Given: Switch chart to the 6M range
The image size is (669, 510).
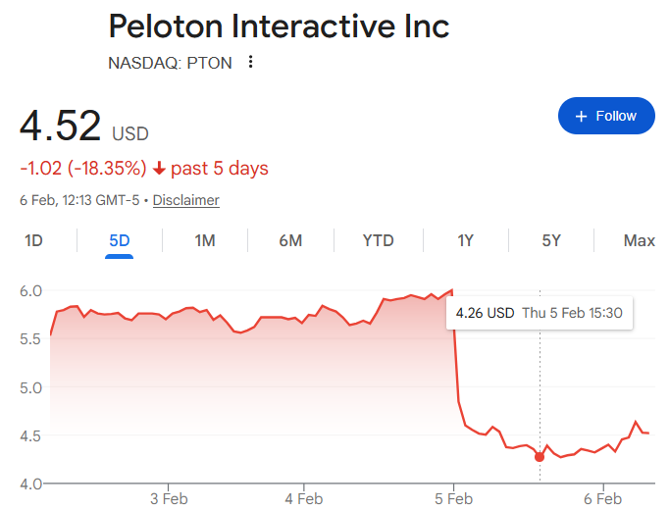Looking at the screenshot, I should click(290, 240).
